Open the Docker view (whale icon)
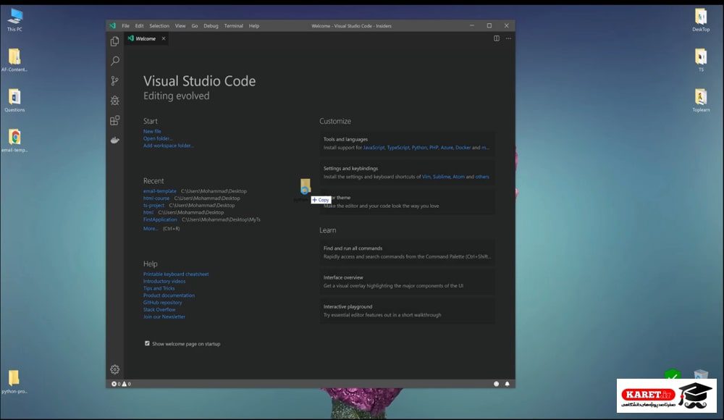 [x=115, y=140]
